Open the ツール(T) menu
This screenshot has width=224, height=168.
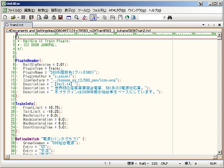[x=84, y=10]
